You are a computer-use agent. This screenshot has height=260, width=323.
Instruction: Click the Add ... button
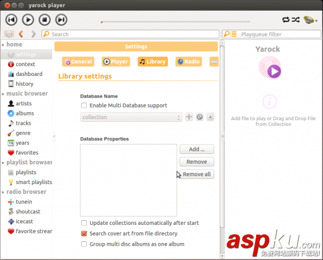197,149
